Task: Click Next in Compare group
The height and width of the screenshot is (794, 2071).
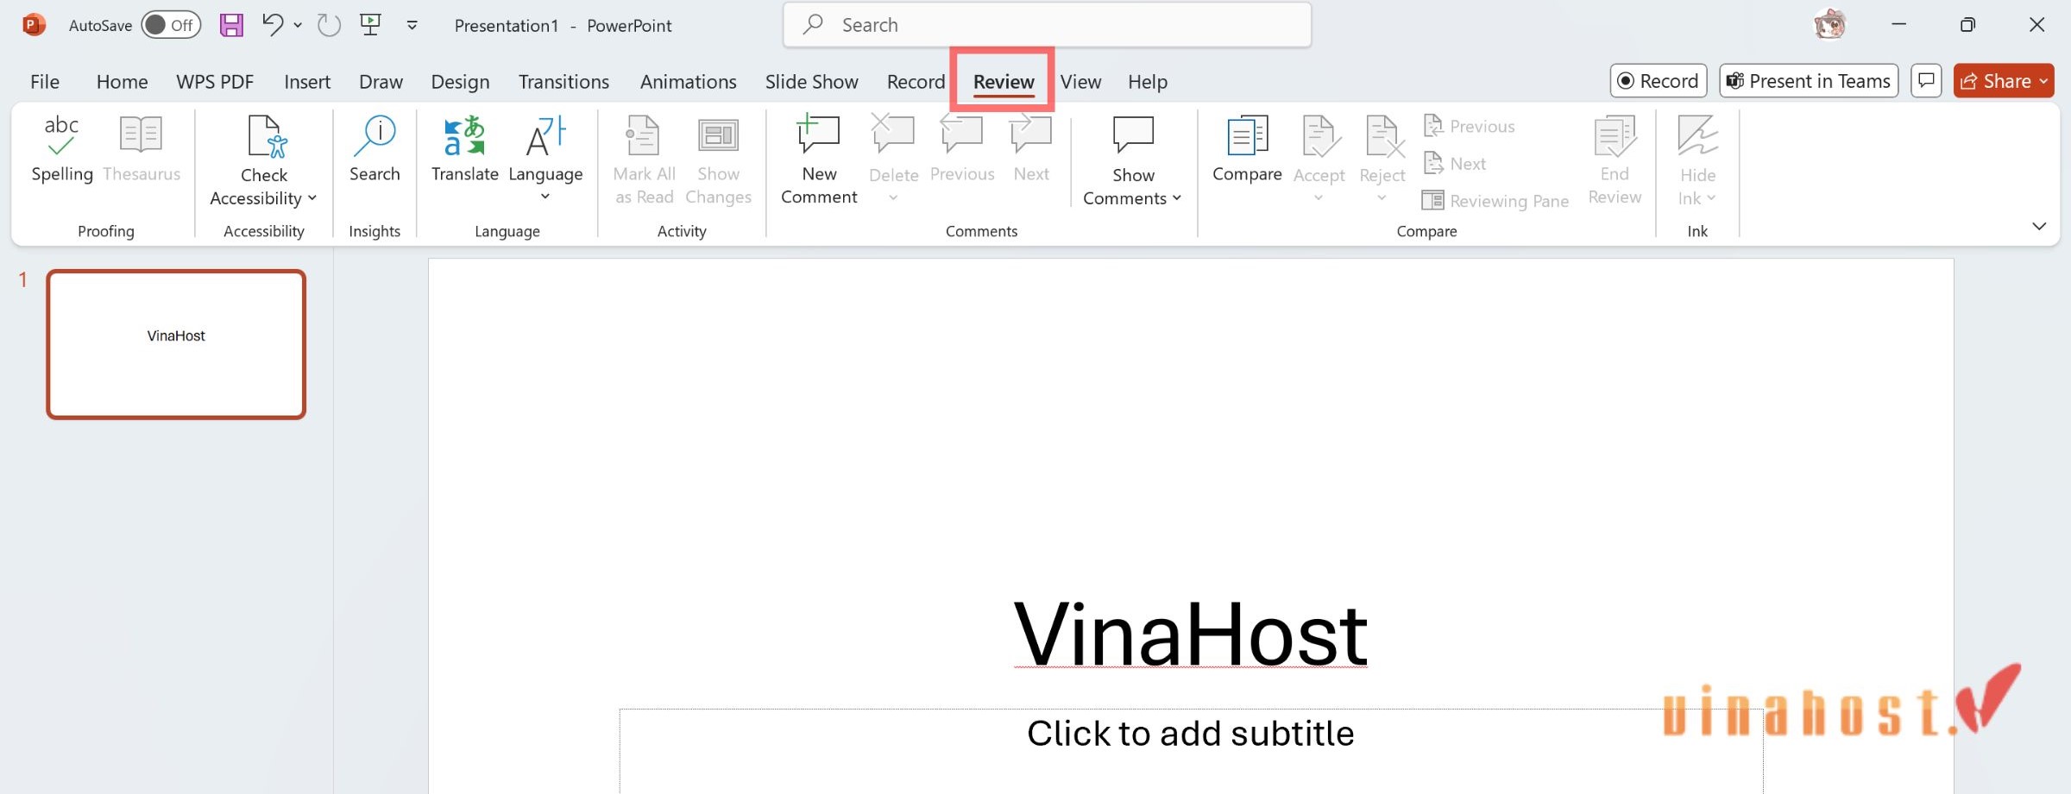Action: point(1455,163)
